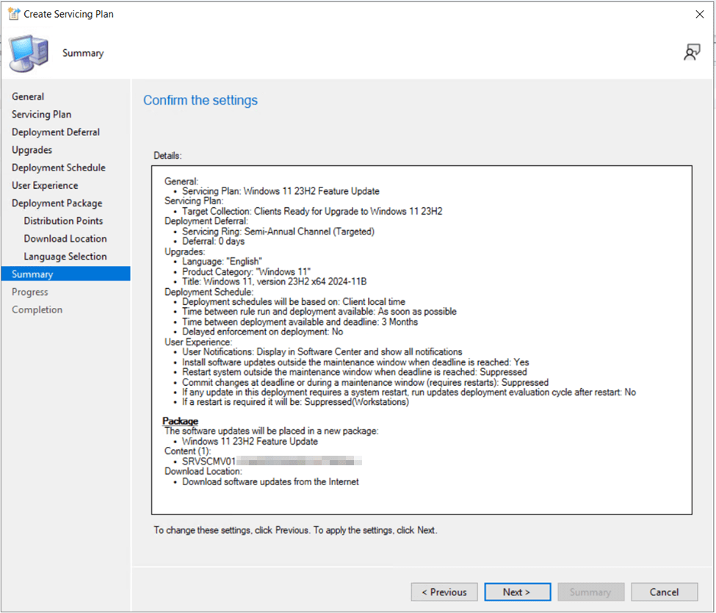
Task: Click the Package heading in details
Action: point(180,421)
